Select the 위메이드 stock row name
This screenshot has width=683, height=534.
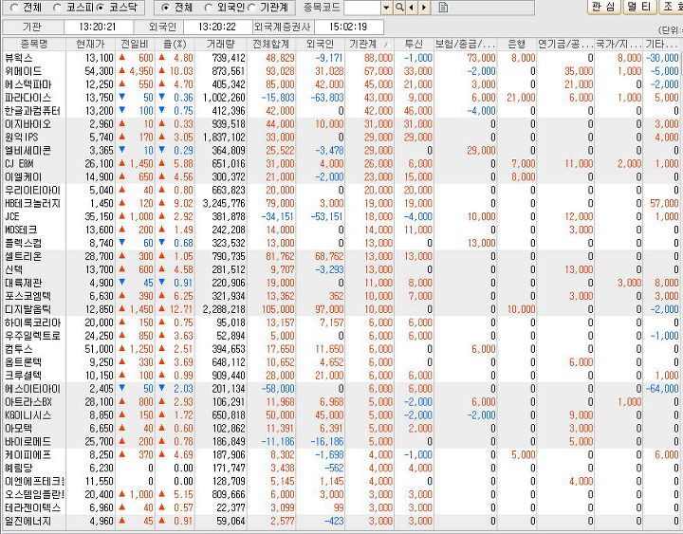tap(24, 71)
